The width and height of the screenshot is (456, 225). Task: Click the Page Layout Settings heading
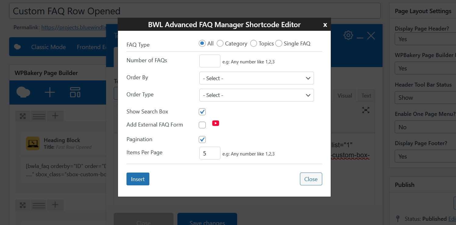[x=423, y=11]
